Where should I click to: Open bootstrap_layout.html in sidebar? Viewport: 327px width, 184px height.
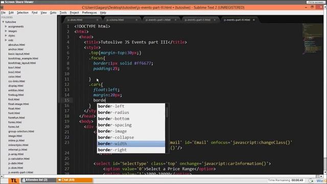22,63
